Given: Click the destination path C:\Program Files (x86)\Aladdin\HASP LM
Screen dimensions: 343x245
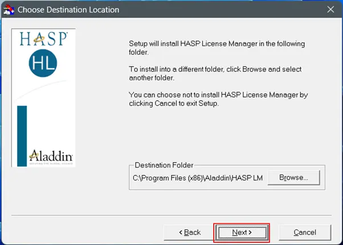Looking at the screenshot, I should pos(198,178).
